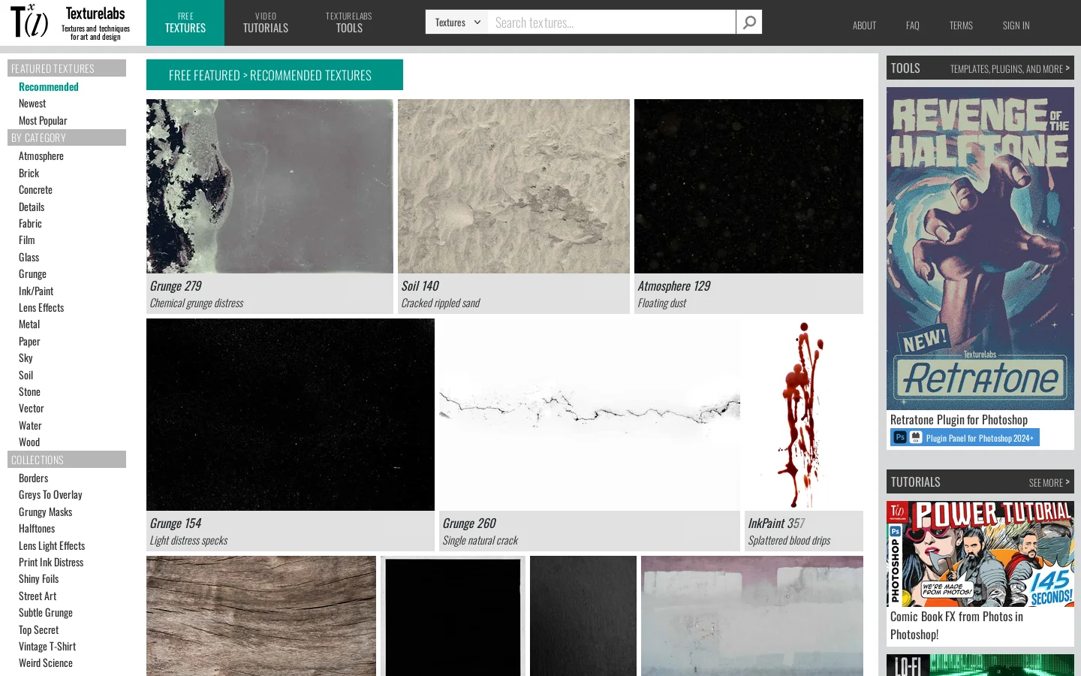Screen dimensions: 1081x676
Task: Select the Recommended featured textures link
Action: click(x=49, y=87)
